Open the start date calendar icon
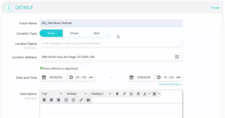This screenshot has width=225, height=118. pos(44,77)
